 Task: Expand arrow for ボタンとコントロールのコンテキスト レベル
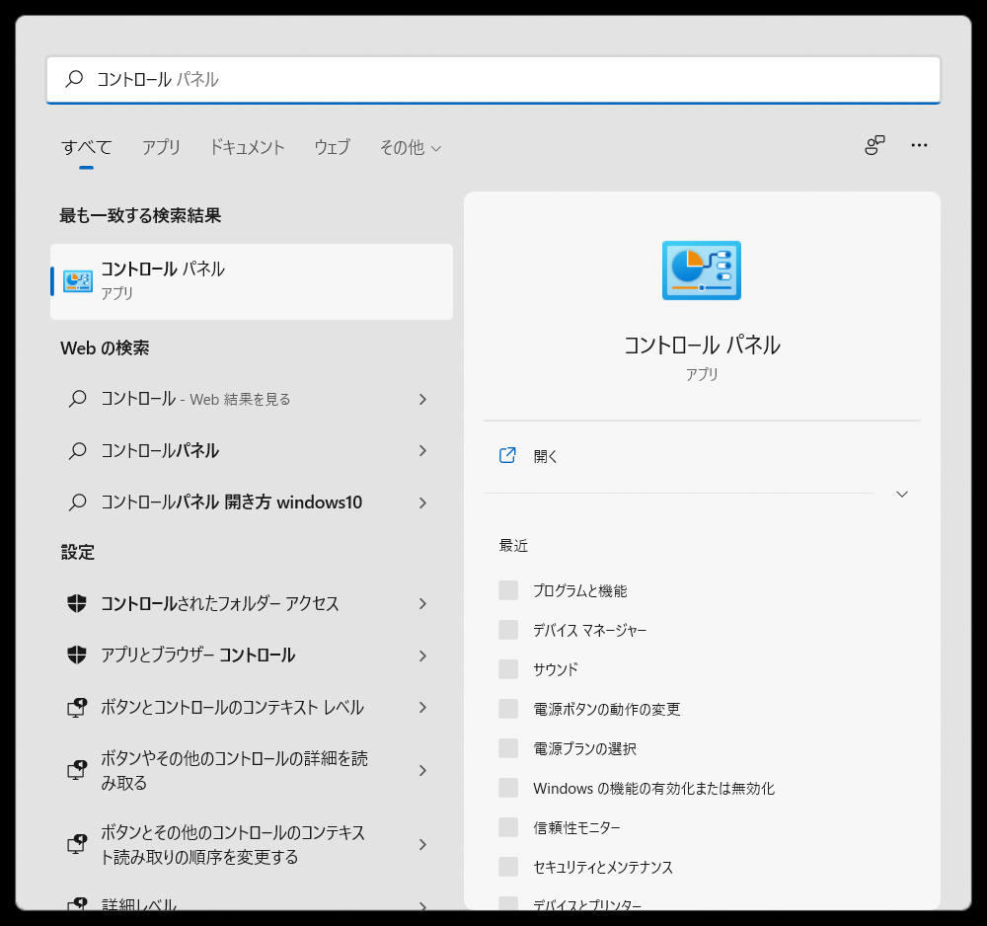[x=422, y=708]
